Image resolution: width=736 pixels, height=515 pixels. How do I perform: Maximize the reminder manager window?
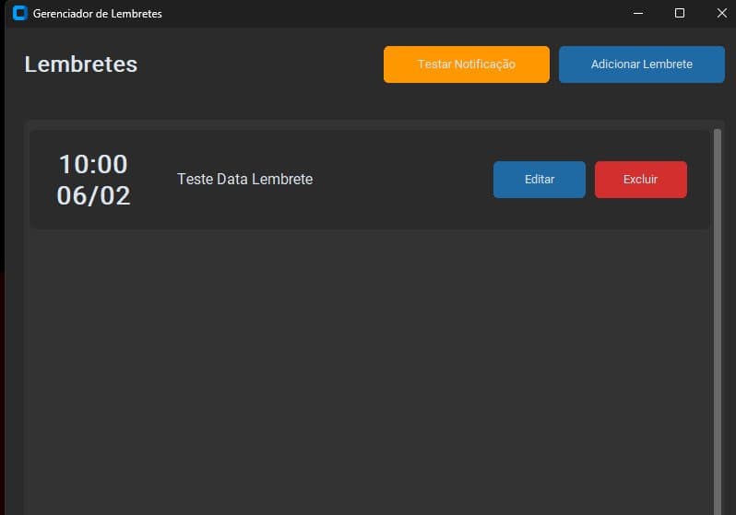[x=680, y=13]
